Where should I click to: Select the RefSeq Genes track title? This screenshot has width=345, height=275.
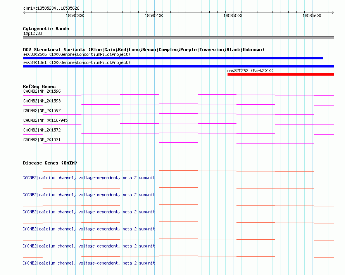pos(40,86)
